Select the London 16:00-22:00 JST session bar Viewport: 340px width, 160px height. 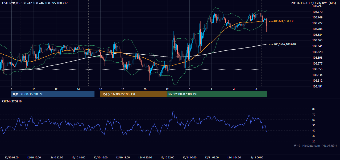(133, 94)
